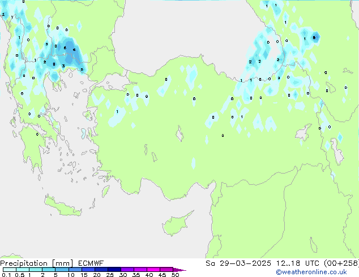Click the 45–50 mm legend swatch

point(166,270)
